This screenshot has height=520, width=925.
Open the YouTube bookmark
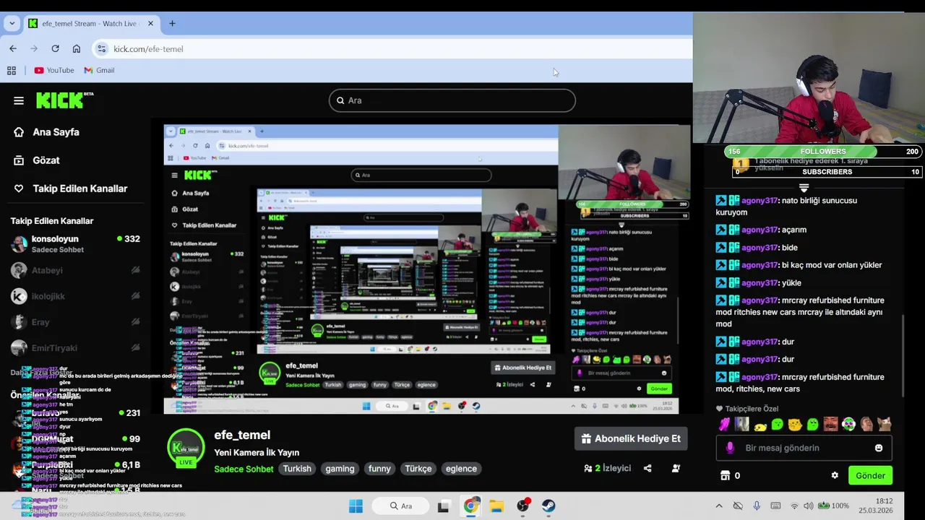(54, 70)
